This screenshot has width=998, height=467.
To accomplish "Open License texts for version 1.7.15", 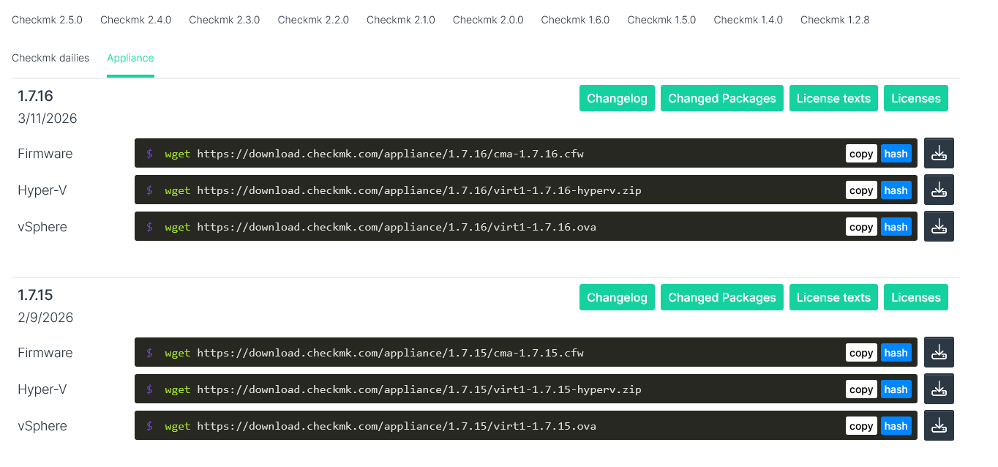I will (x=833, y=297).
